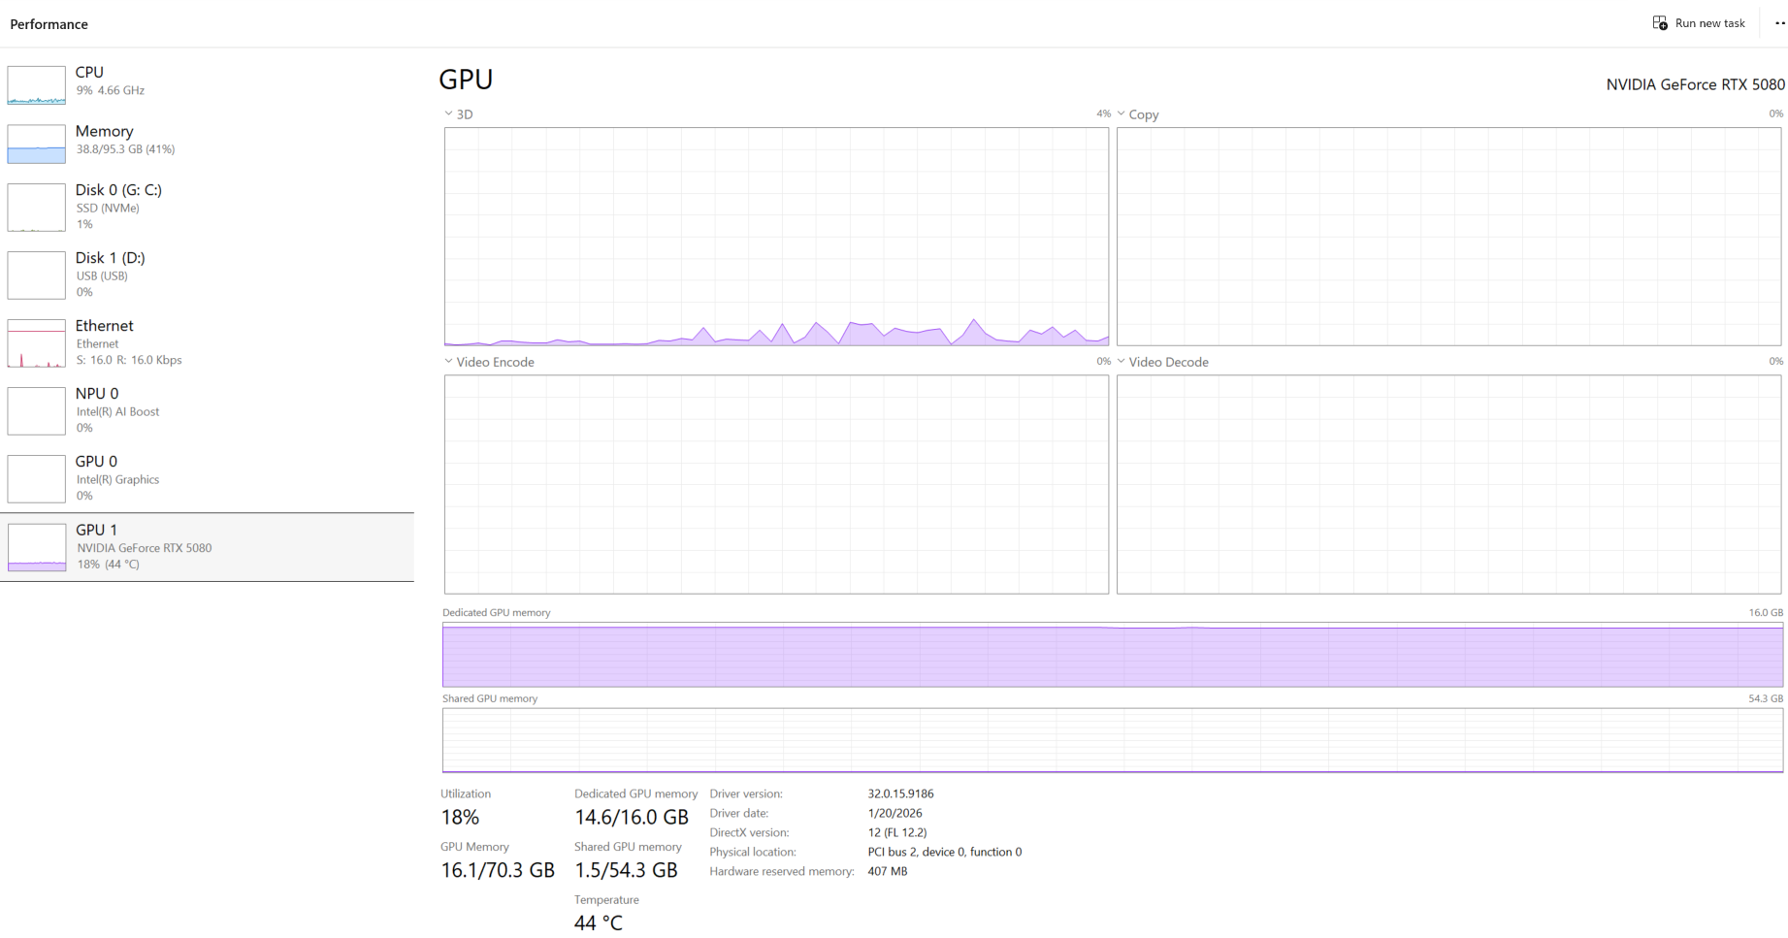Click the Performance page heading
Viewport: 1788px width, 938px height.
(x=49, y=24)
